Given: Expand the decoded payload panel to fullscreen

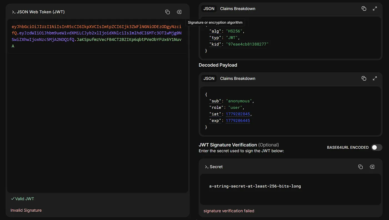Looking at the screenshot, I should click(375, 79).
